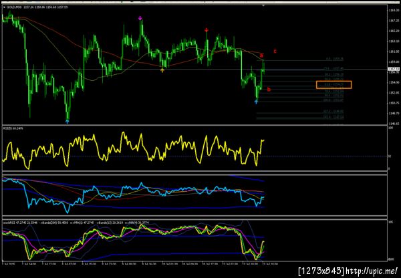Select the orange up-arrow signal marker
This screenshot has width=401, height=278.
pyautogui.click(x=162, y=70)
